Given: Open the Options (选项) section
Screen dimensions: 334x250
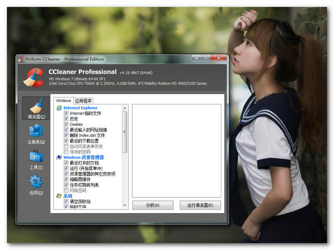Looking at the screenshot, I should [36, 185].
